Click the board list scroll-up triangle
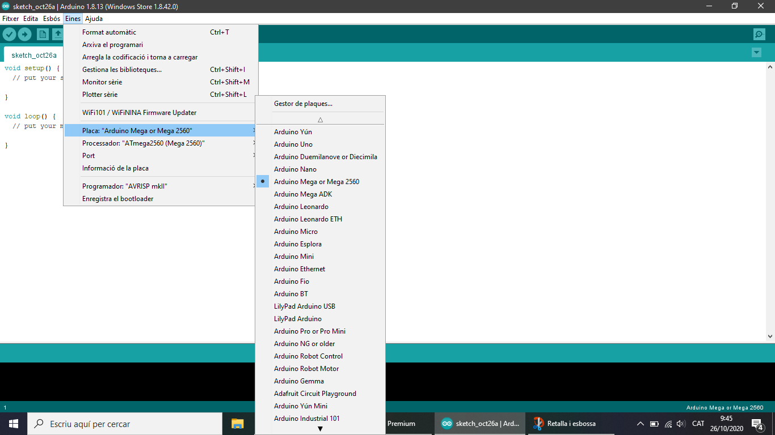 (320, 120)
